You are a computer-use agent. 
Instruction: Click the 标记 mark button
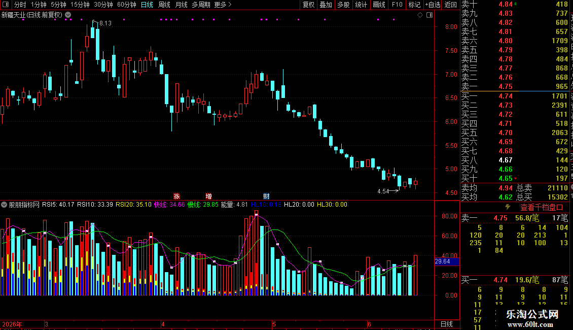tap(414, 5)
